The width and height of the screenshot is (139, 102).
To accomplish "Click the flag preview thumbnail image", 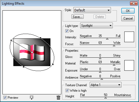I will tap(32, 52).
